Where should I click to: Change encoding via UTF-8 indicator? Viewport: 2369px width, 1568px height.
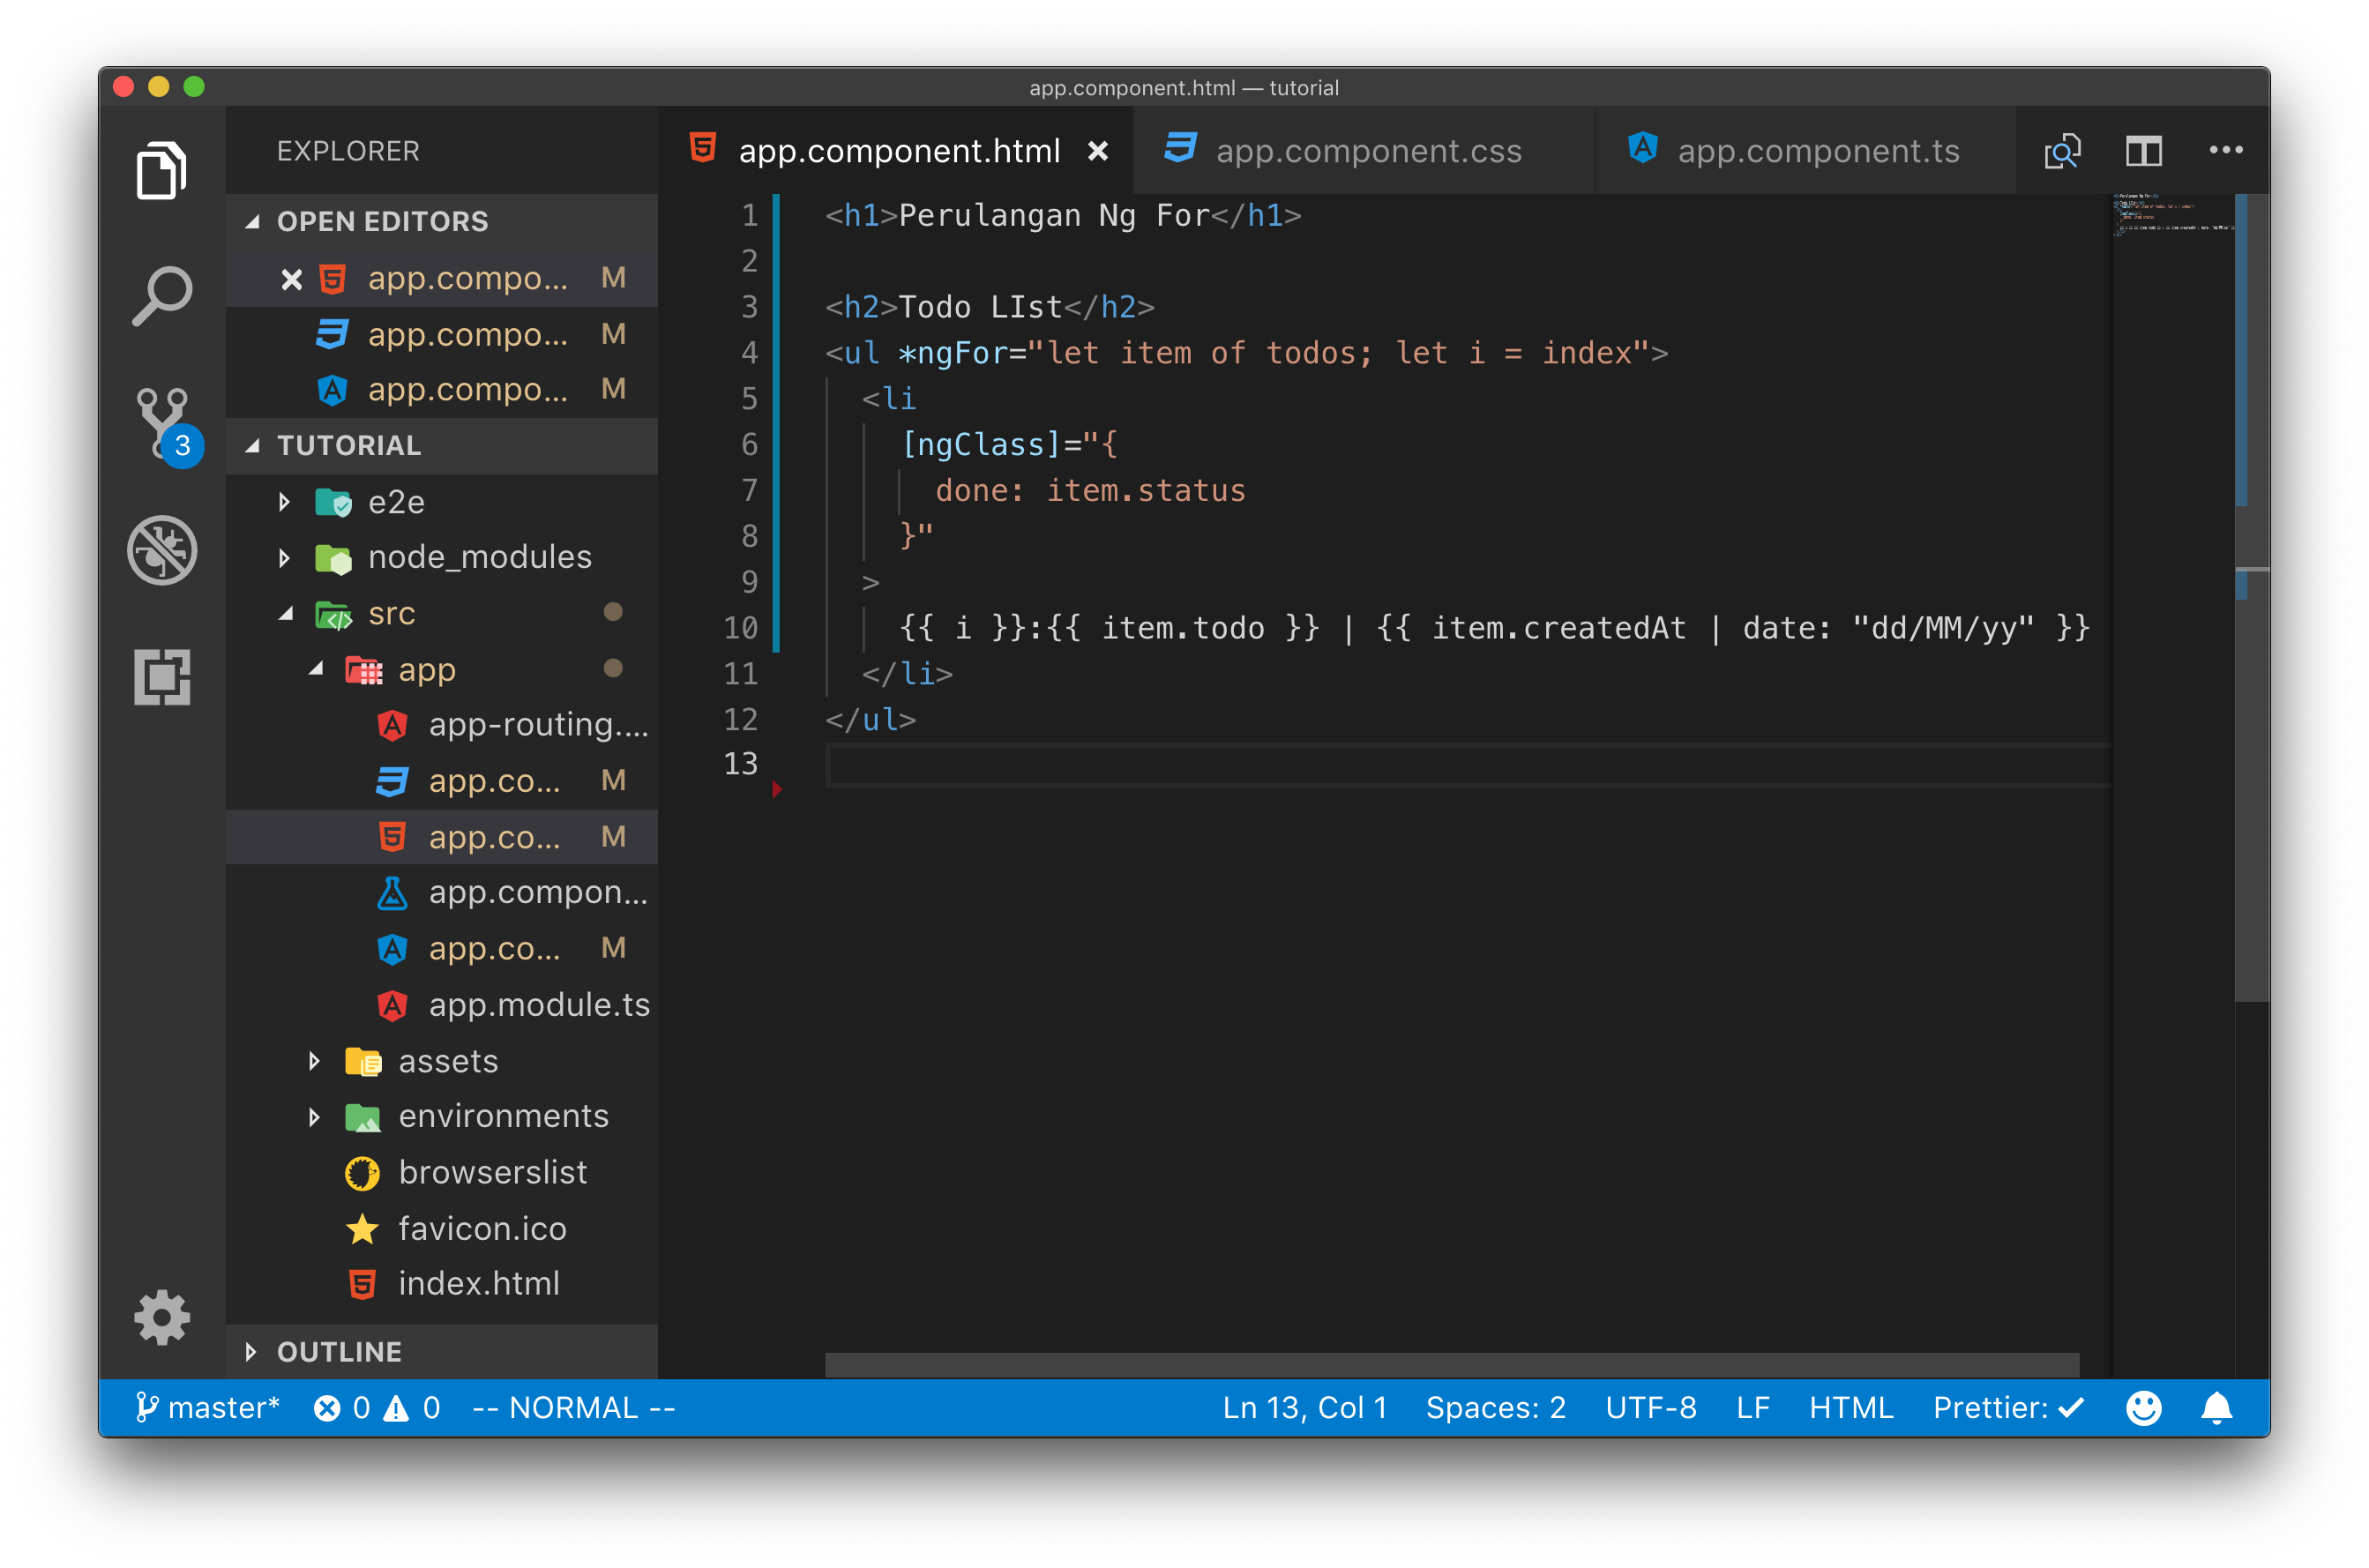(x=1650, y=1408)
